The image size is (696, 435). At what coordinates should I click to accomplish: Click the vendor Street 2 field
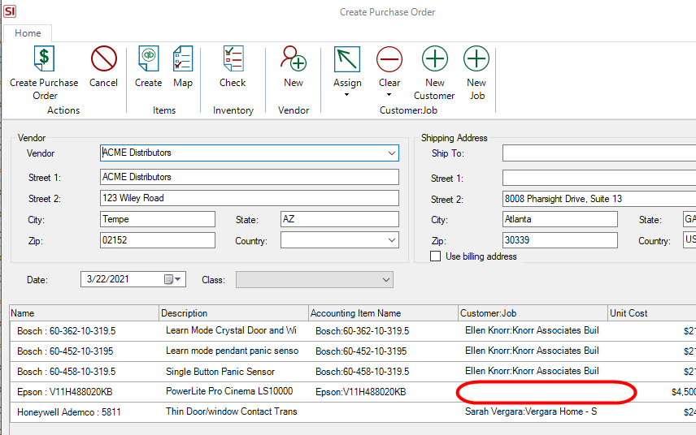[x=250, y=198]
